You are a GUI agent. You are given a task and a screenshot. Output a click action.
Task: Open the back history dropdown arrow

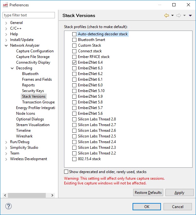pyautogui.click(x=172, y=15)
